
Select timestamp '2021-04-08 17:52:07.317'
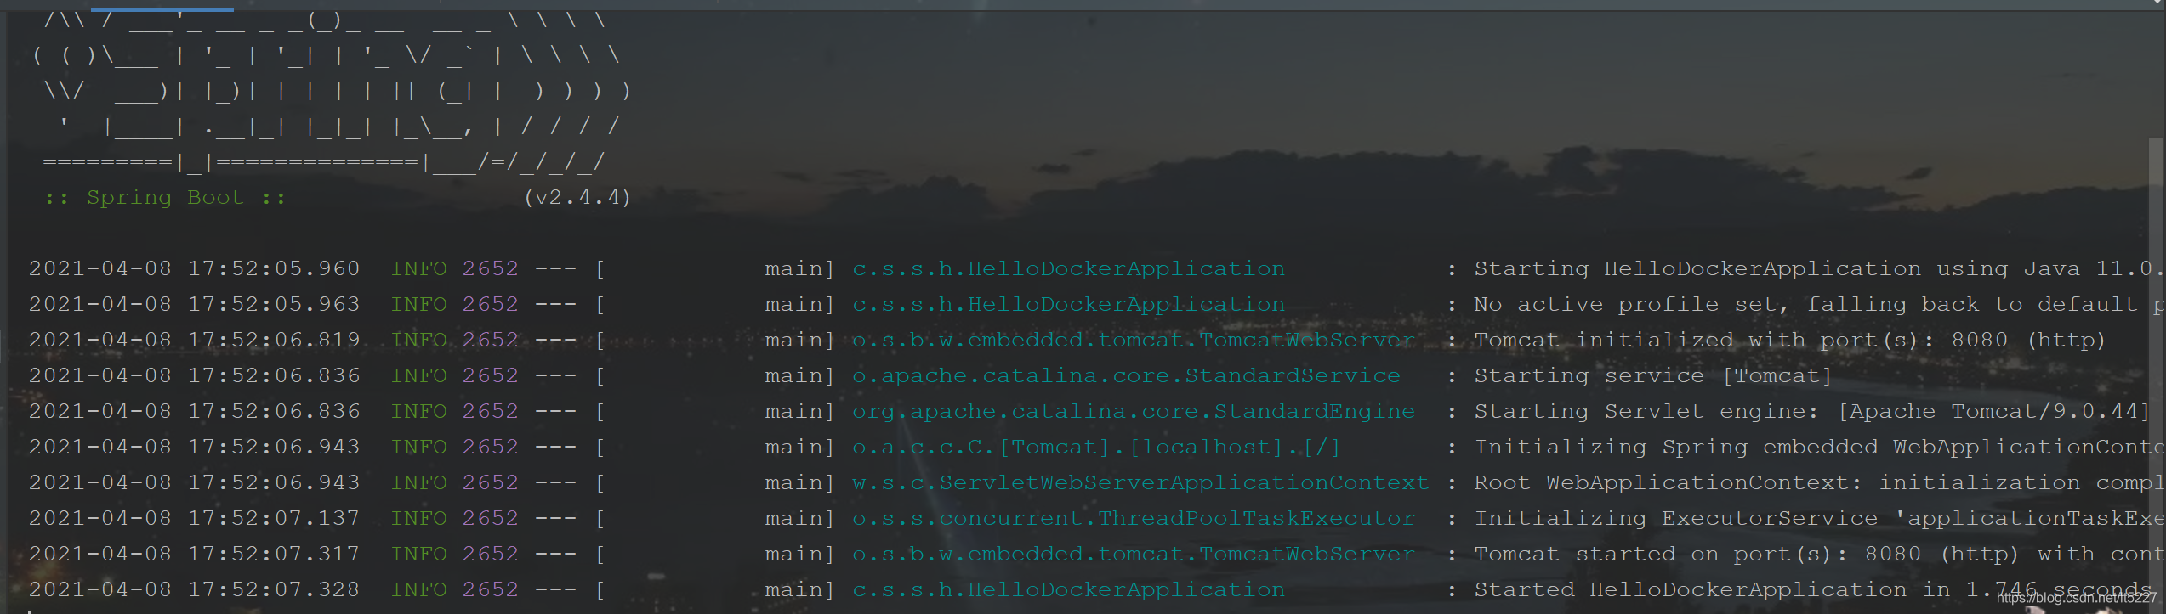[x=194, y=555]
